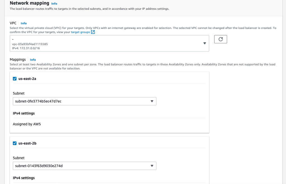Image resolution: width=286 pixels, height=184 pixels.
Task: Click the IPv4 settings heading under us-east-2a
Action: pyautogui.click(x=24, y=113)
